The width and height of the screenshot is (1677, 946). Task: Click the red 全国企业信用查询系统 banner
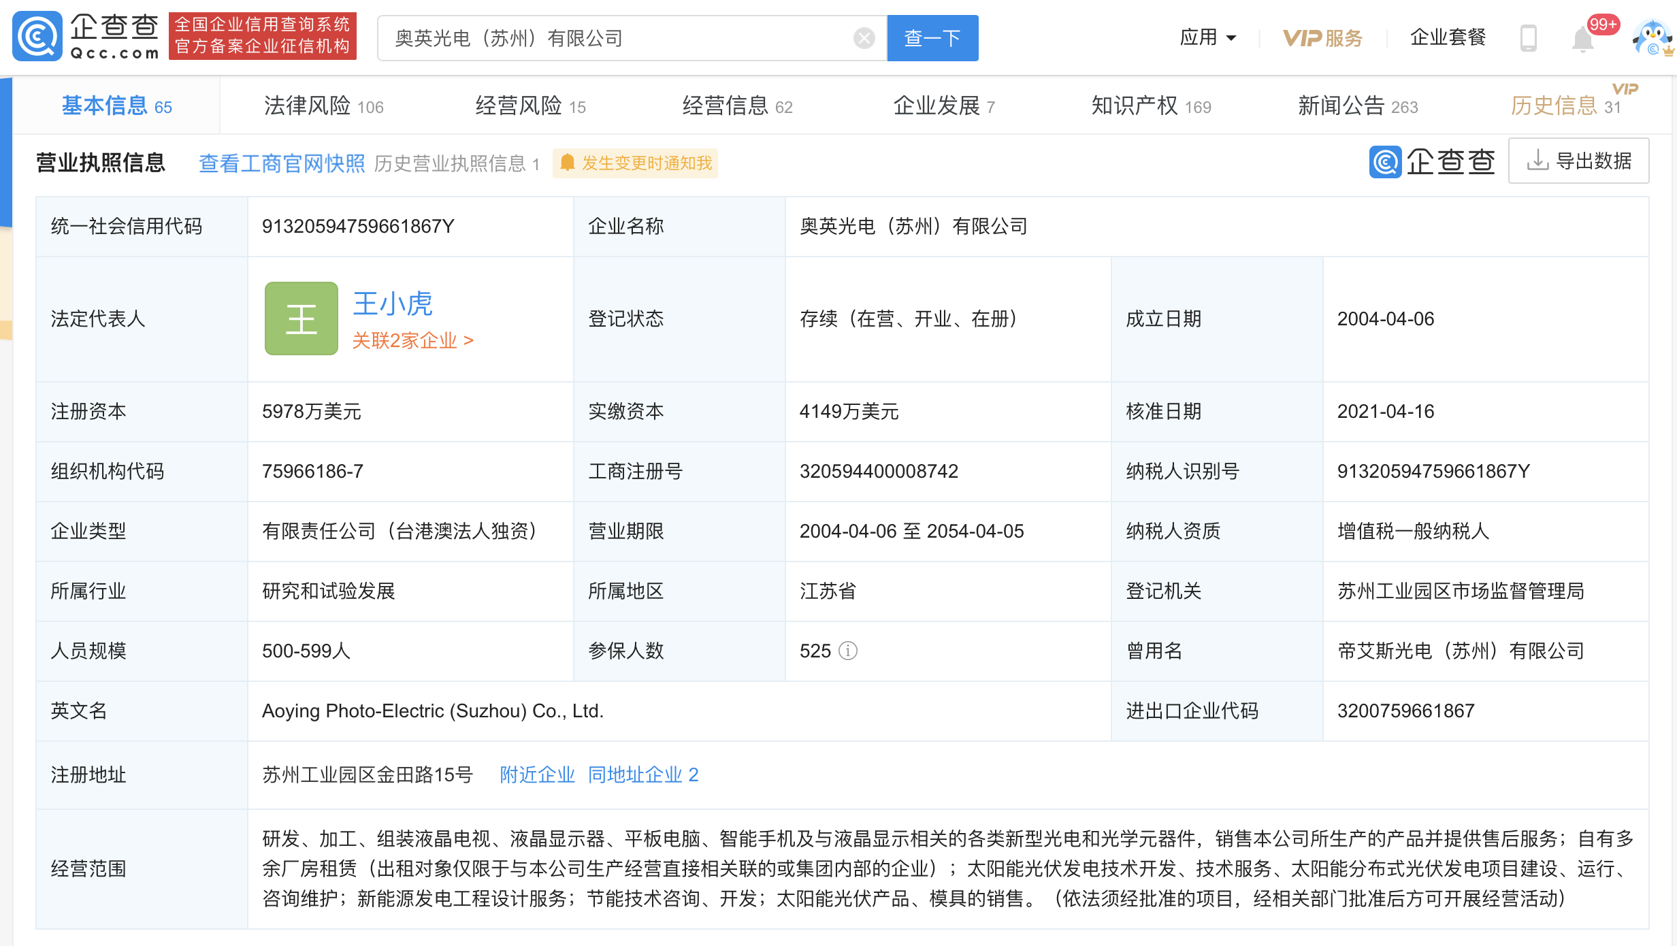(x=263, y=35)
